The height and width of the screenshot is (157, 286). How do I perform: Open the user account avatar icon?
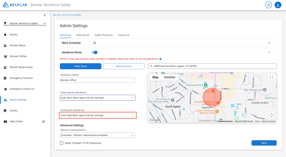278,5
